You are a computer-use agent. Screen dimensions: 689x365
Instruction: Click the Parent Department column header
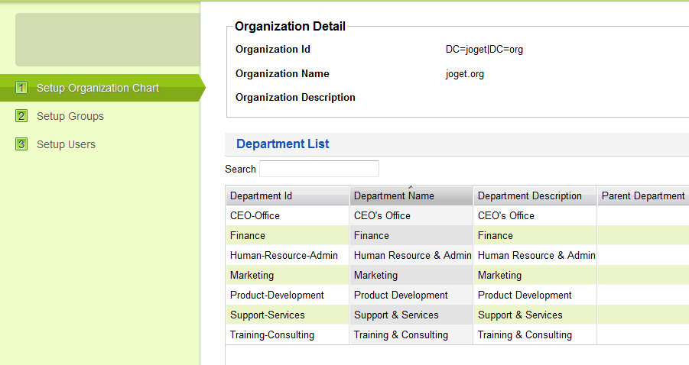(x=643, y=196)
